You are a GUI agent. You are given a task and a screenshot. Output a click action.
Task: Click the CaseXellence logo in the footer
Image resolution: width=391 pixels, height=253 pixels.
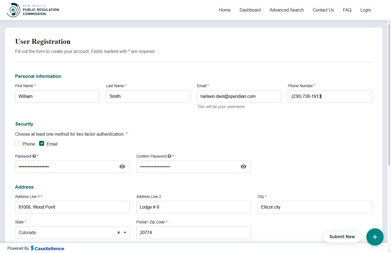click(x=47, y=248)
